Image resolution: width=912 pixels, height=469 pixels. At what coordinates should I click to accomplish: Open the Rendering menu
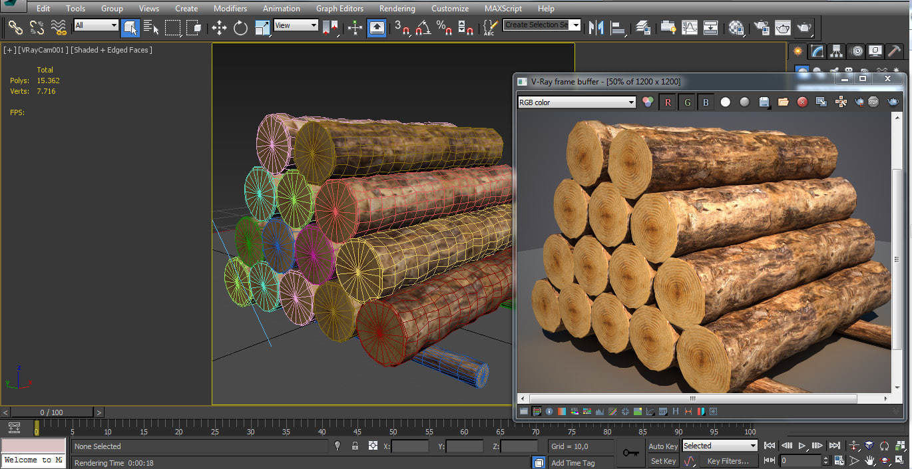(397, 9)
